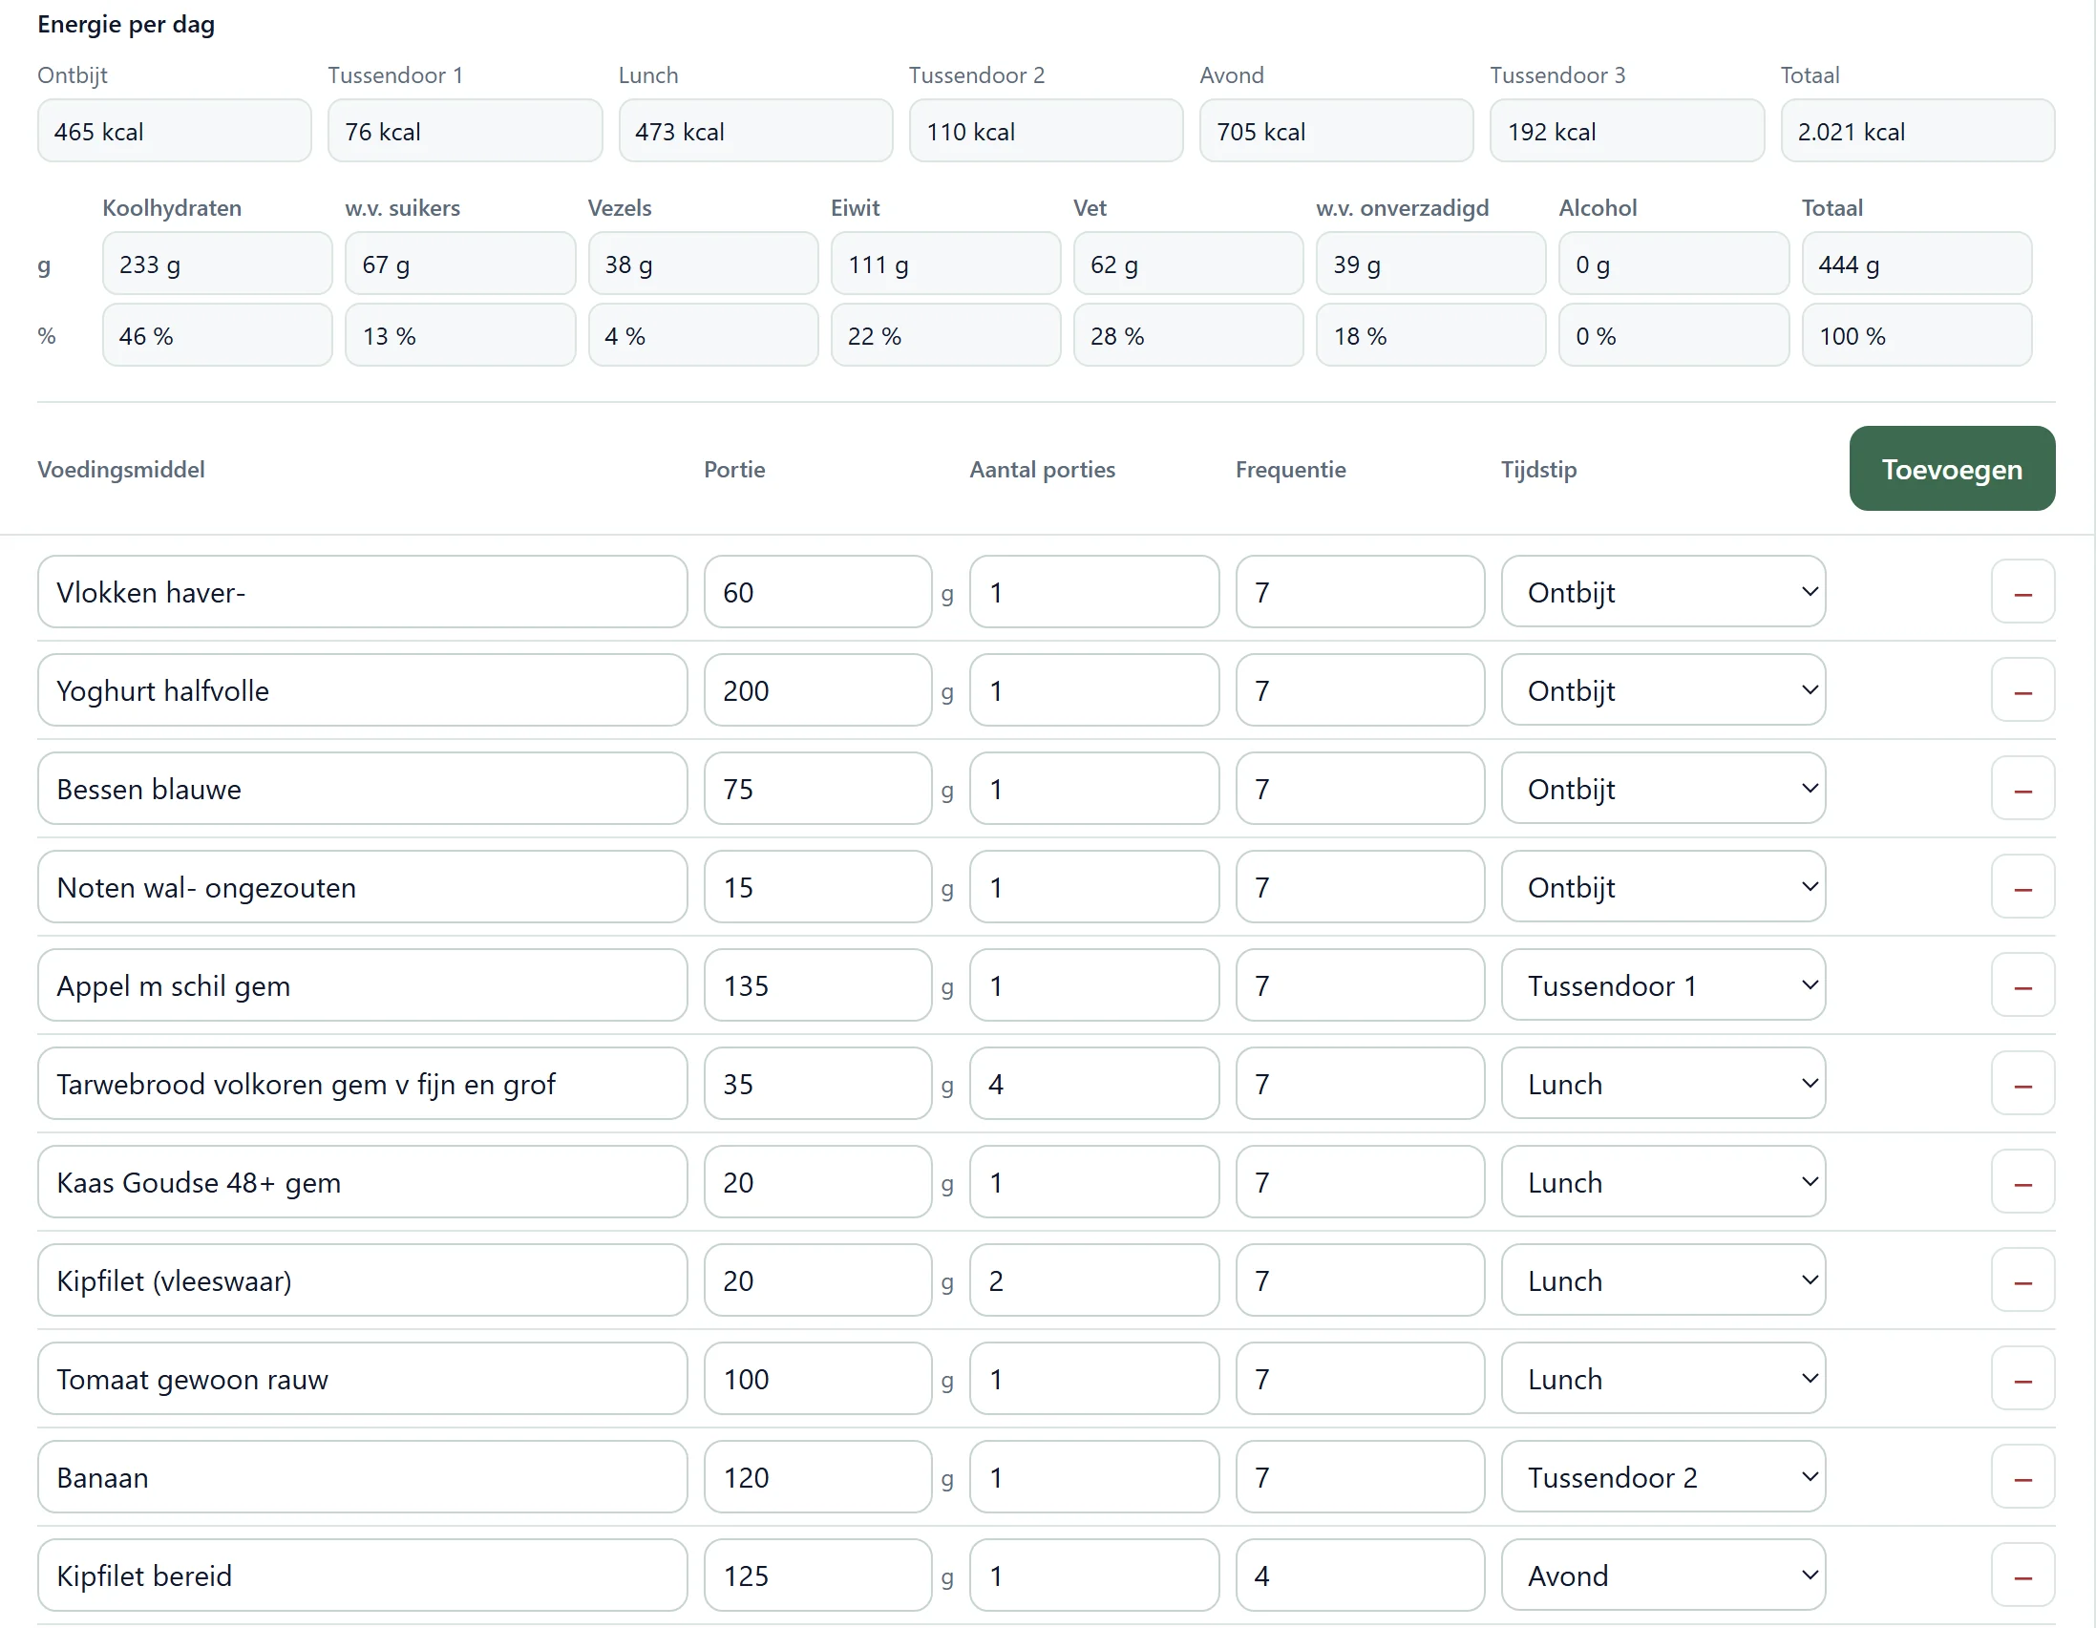
Task: Delete the Noten wal- ongezouten entry
Action: coord(2022,887)
